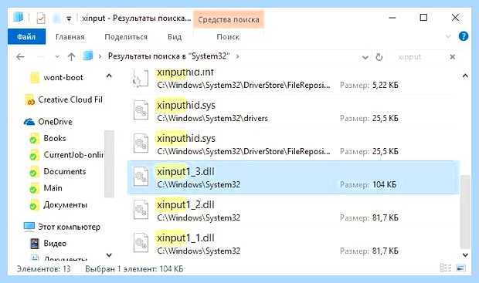Viewport: 479px width, 283px height.
Task: Select the xinput1_3.dll file
Action: click(294, 177)
